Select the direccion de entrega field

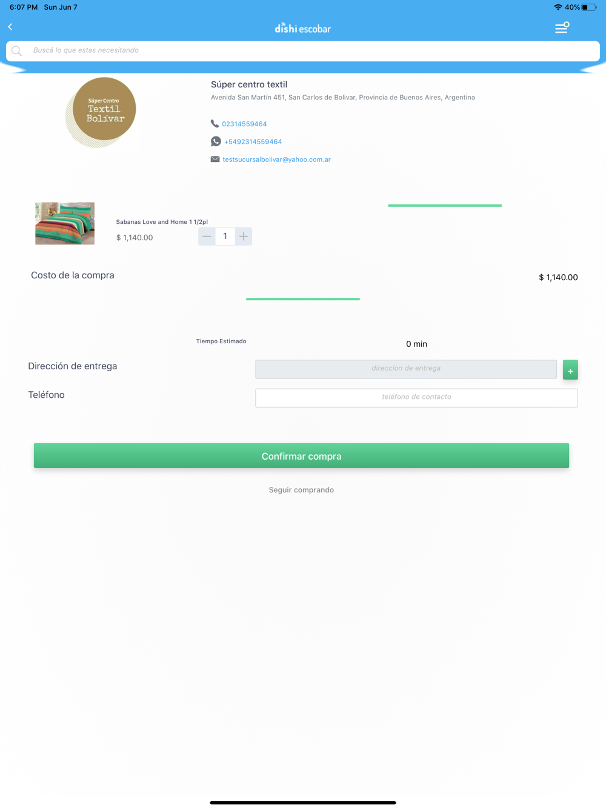pos(406,369)
